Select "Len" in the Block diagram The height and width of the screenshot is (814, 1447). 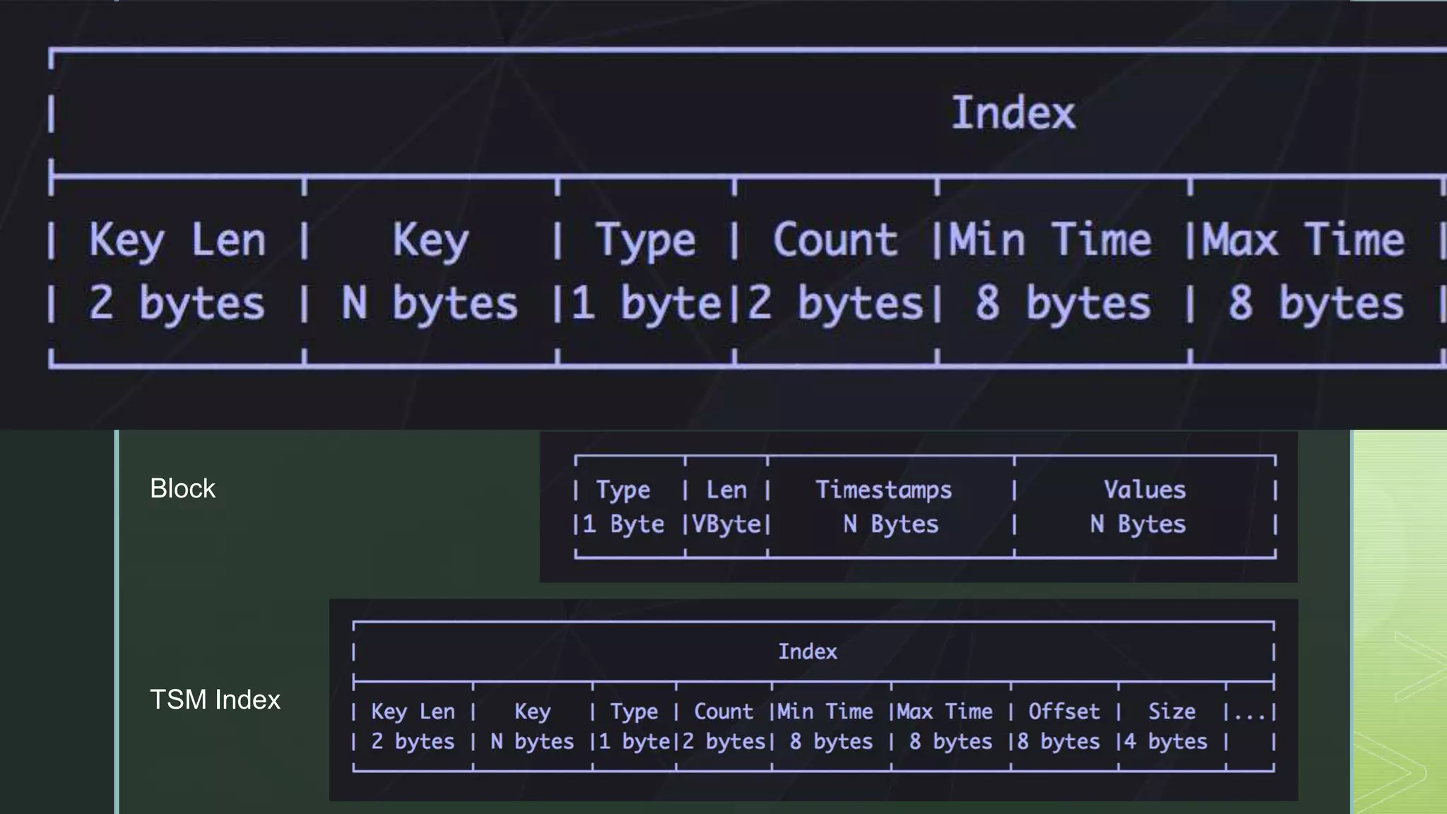[726, 490]
